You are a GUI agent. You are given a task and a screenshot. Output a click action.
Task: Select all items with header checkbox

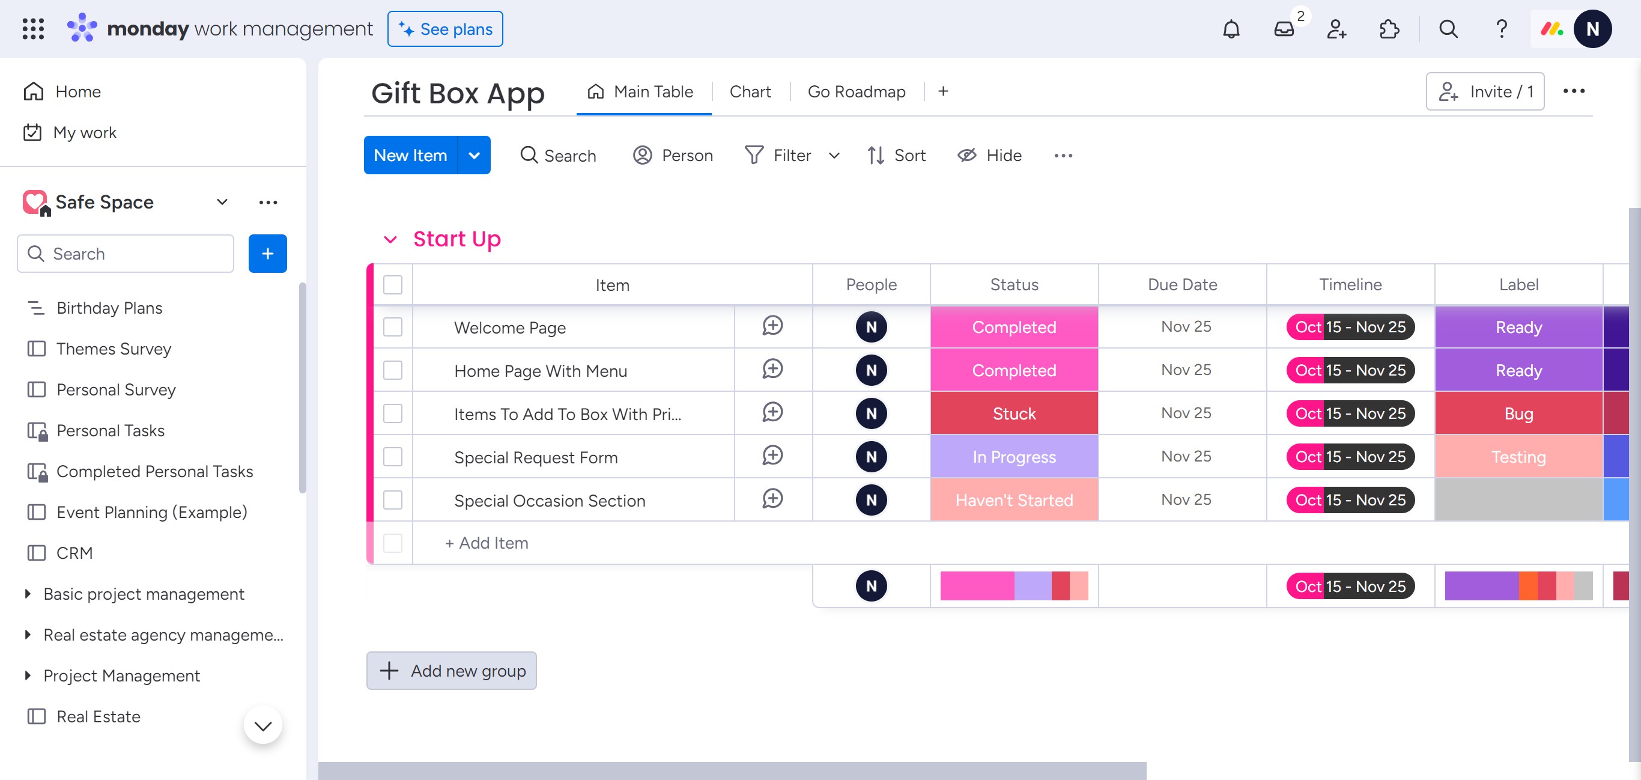(x=392, y=285)
